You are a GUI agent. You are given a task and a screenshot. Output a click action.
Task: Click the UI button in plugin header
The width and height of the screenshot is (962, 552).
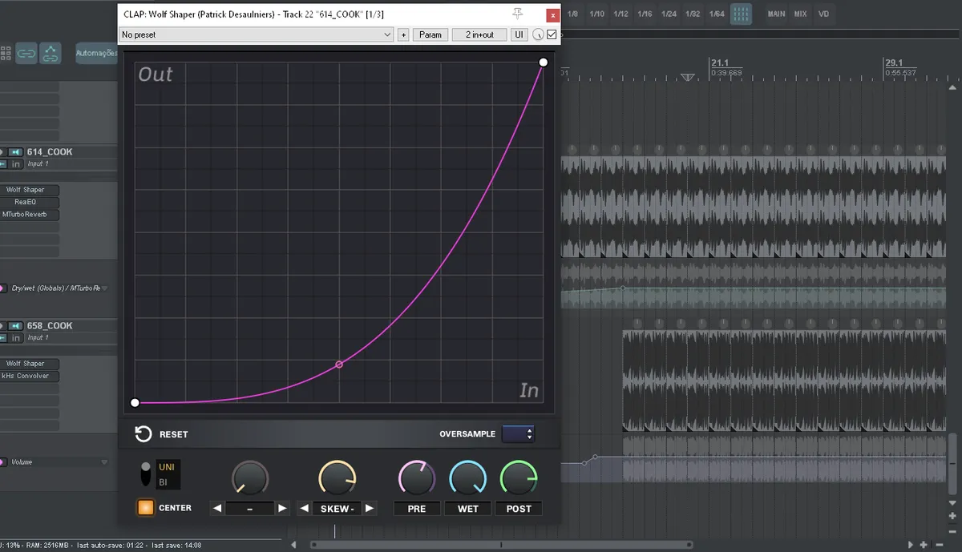click(x=519, y=34)
